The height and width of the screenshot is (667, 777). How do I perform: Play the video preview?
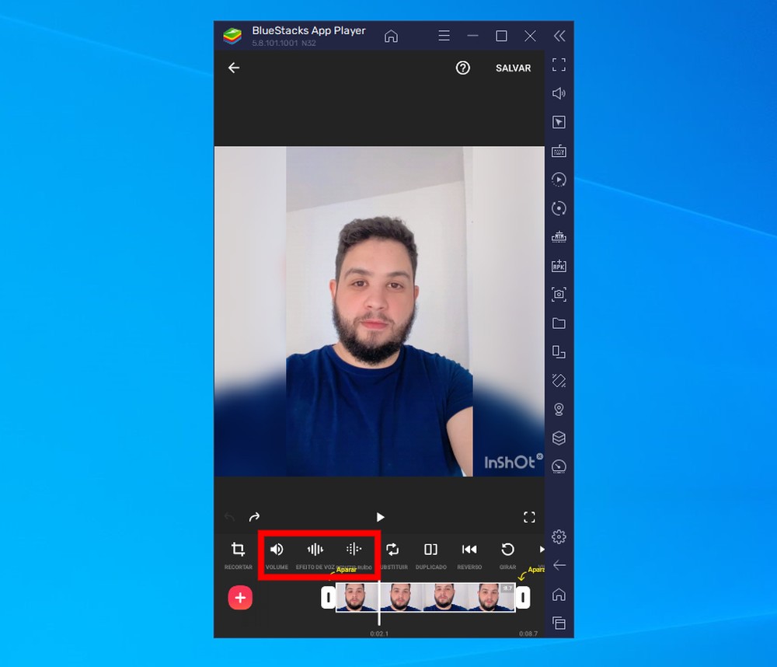click(x=380, y=517)
